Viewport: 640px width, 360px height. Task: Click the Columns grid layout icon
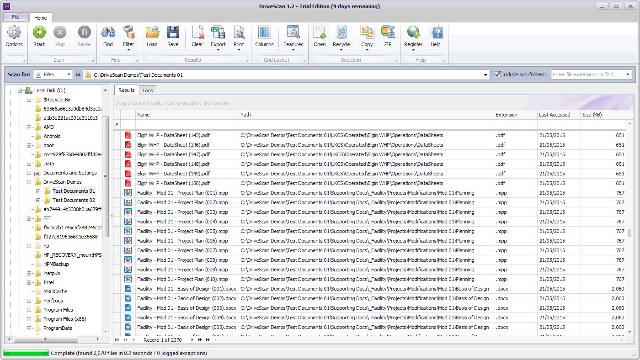click(264, 32)
